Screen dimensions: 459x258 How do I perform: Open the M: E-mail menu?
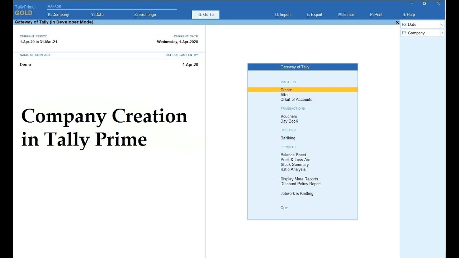click(346, 15)
